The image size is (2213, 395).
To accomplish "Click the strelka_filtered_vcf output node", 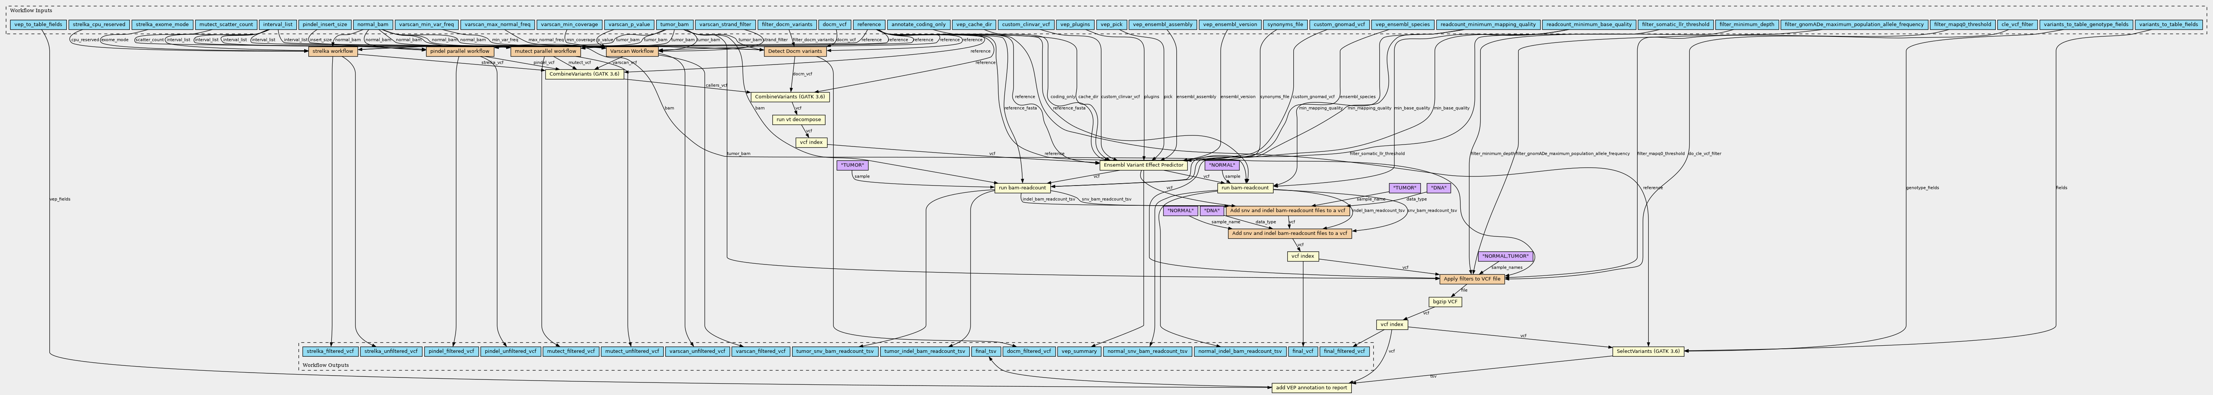I will click(x=330, y=351).
